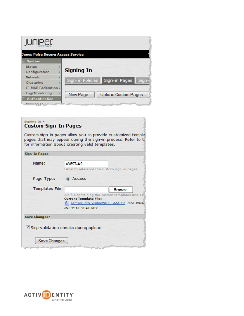Image resolution: width=244 pixels, height=316 pixels.
Task: Click the Junos Pulse Secure Access Service title
Action: coord(53,55)
